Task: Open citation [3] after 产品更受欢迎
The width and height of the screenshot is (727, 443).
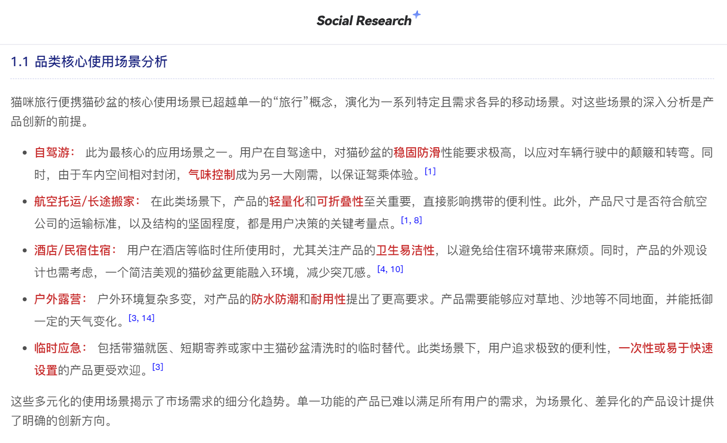Action: 157,367
